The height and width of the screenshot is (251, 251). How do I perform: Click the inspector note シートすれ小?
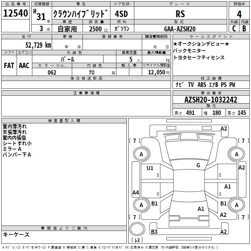17,143
